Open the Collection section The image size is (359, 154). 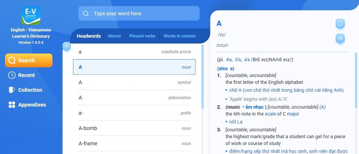pyautogui.click(x=25, y=90)
